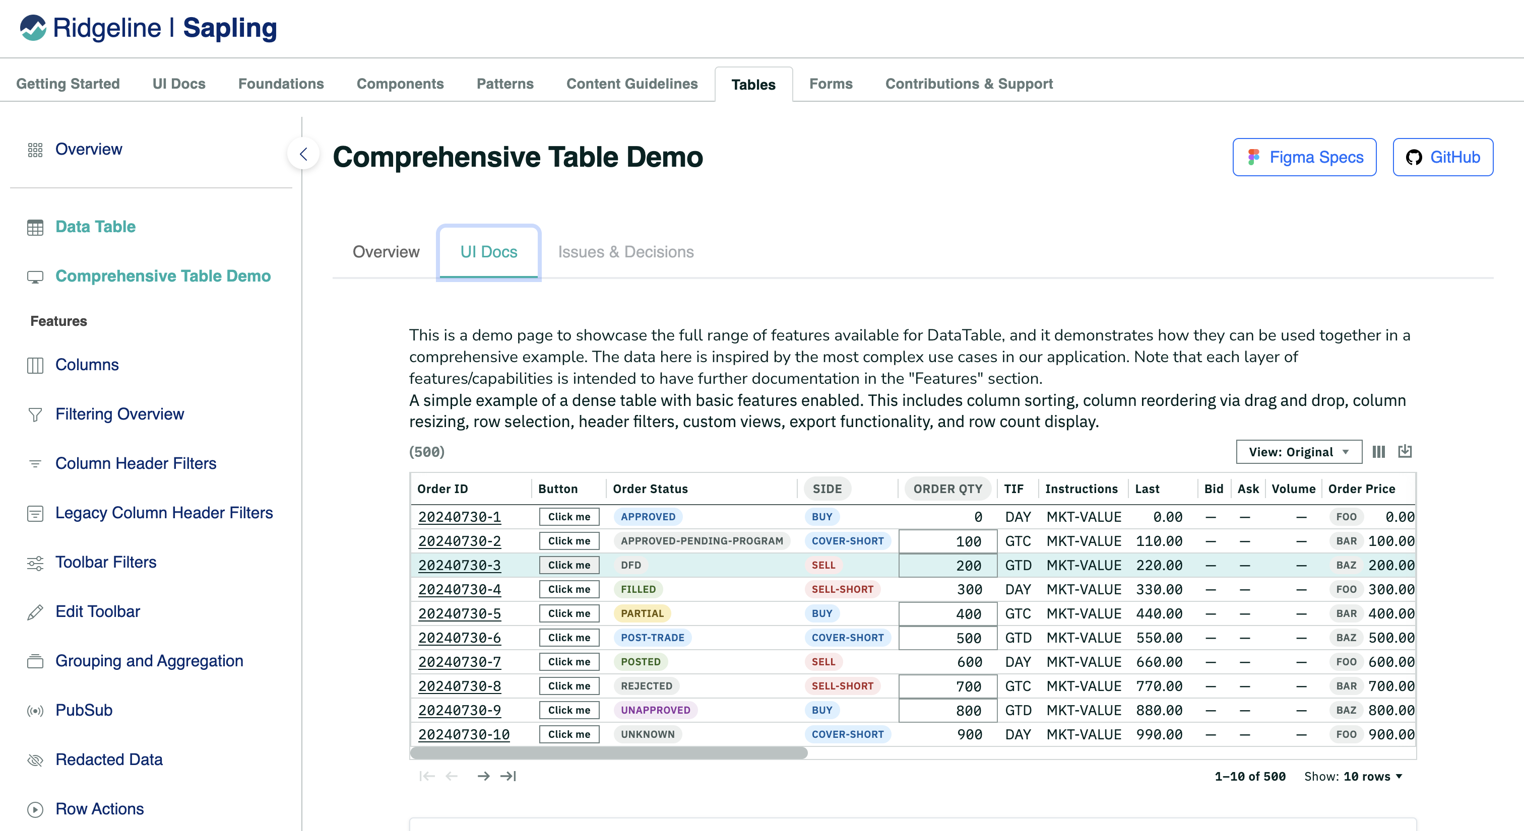Edit order quantity cell showing 100
The width and height of the screenshot is (1524, 831).
click(947, 541)
